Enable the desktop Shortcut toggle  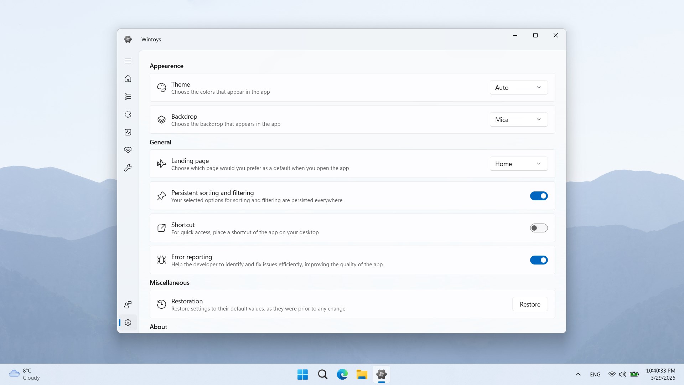click(x=539, y=228)
